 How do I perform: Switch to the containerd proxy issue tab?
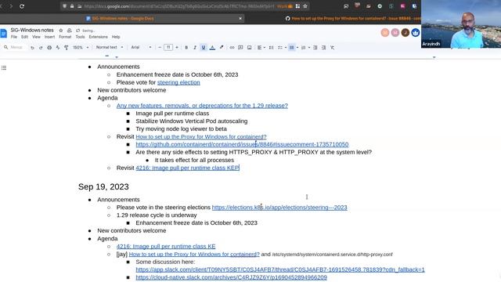click(353, 19)
